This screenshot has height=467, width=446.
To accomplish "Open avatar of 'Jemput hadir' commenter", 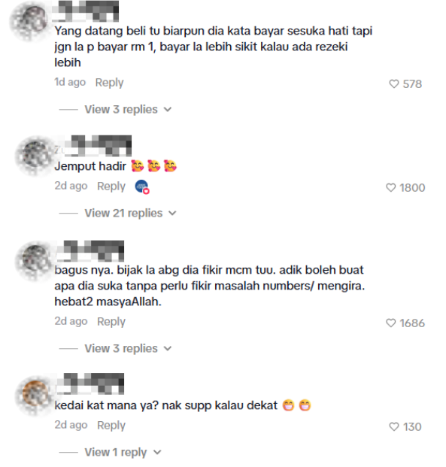I will coord(36,156).
